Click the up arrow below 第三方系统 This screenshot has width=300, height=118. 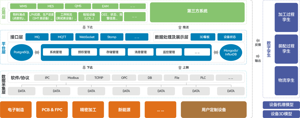coord(180,27)
